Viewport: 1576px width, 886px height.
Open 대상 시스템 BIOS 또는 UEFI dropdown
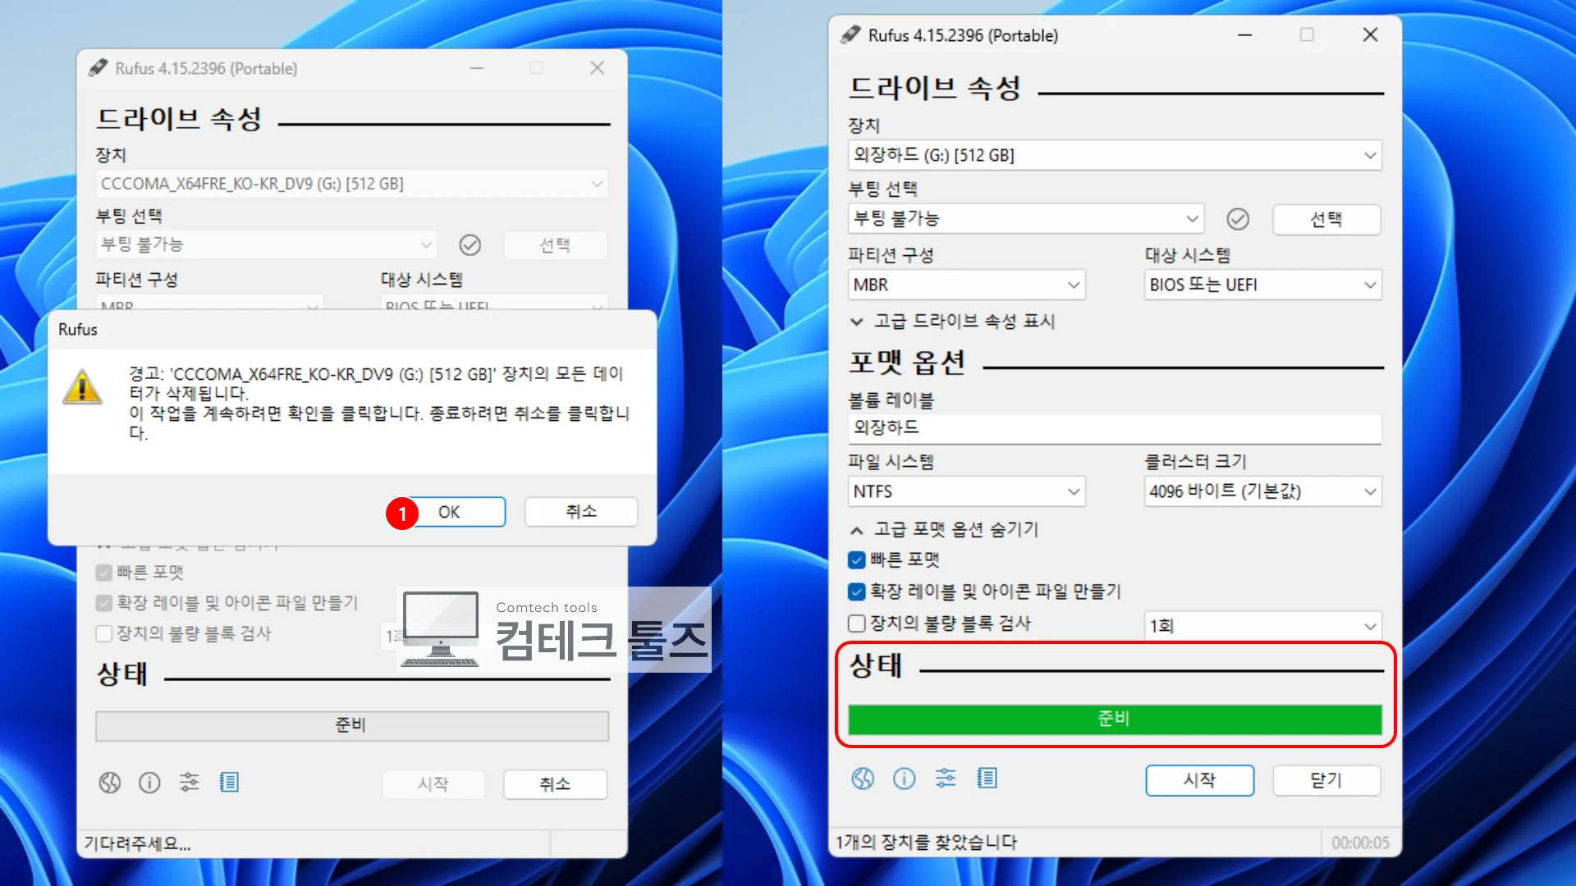tap(1263, 285)
